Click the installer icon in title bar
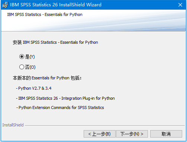This screenshot has height=142, width=187. pos(5,5)
